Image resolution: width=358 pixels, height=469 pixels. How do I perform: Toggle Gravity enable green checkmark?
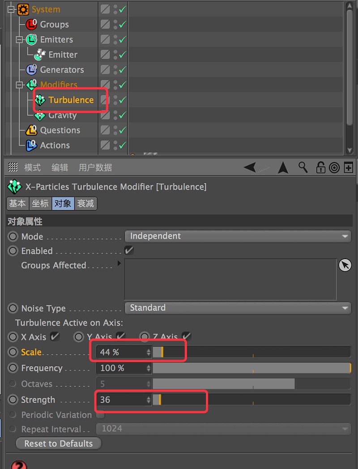coord(122,115)
